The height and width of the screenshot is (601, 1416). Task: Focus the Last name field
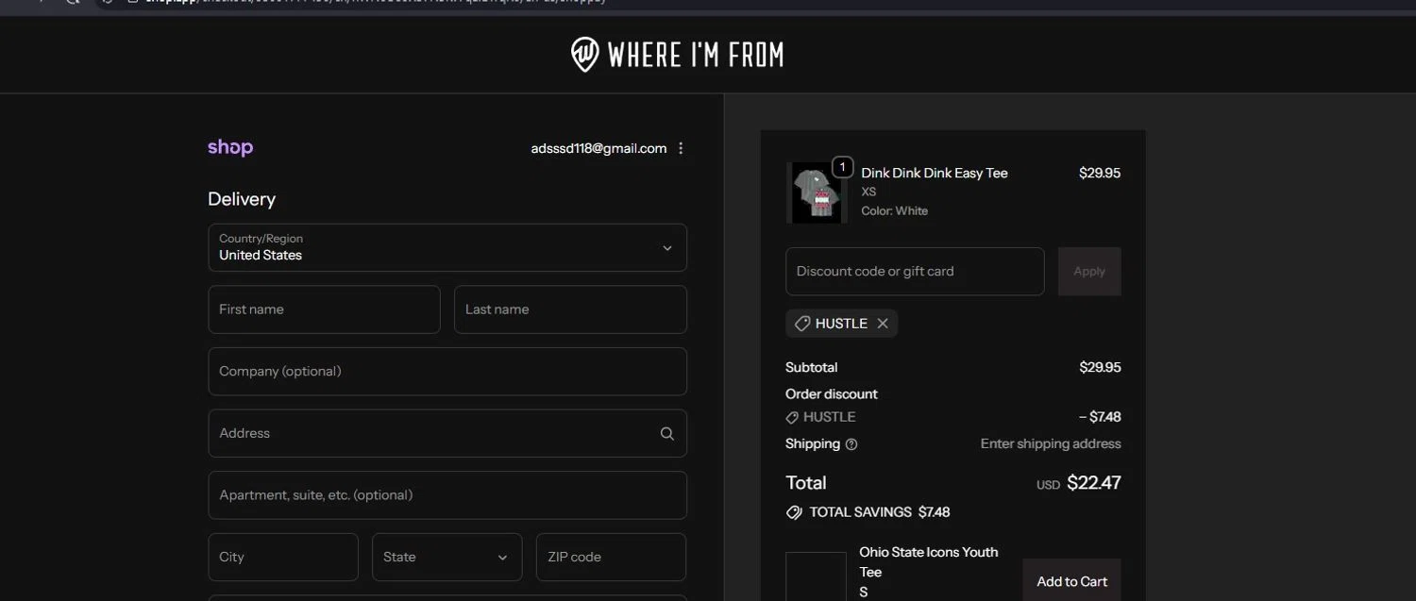[x=570, y=309]
